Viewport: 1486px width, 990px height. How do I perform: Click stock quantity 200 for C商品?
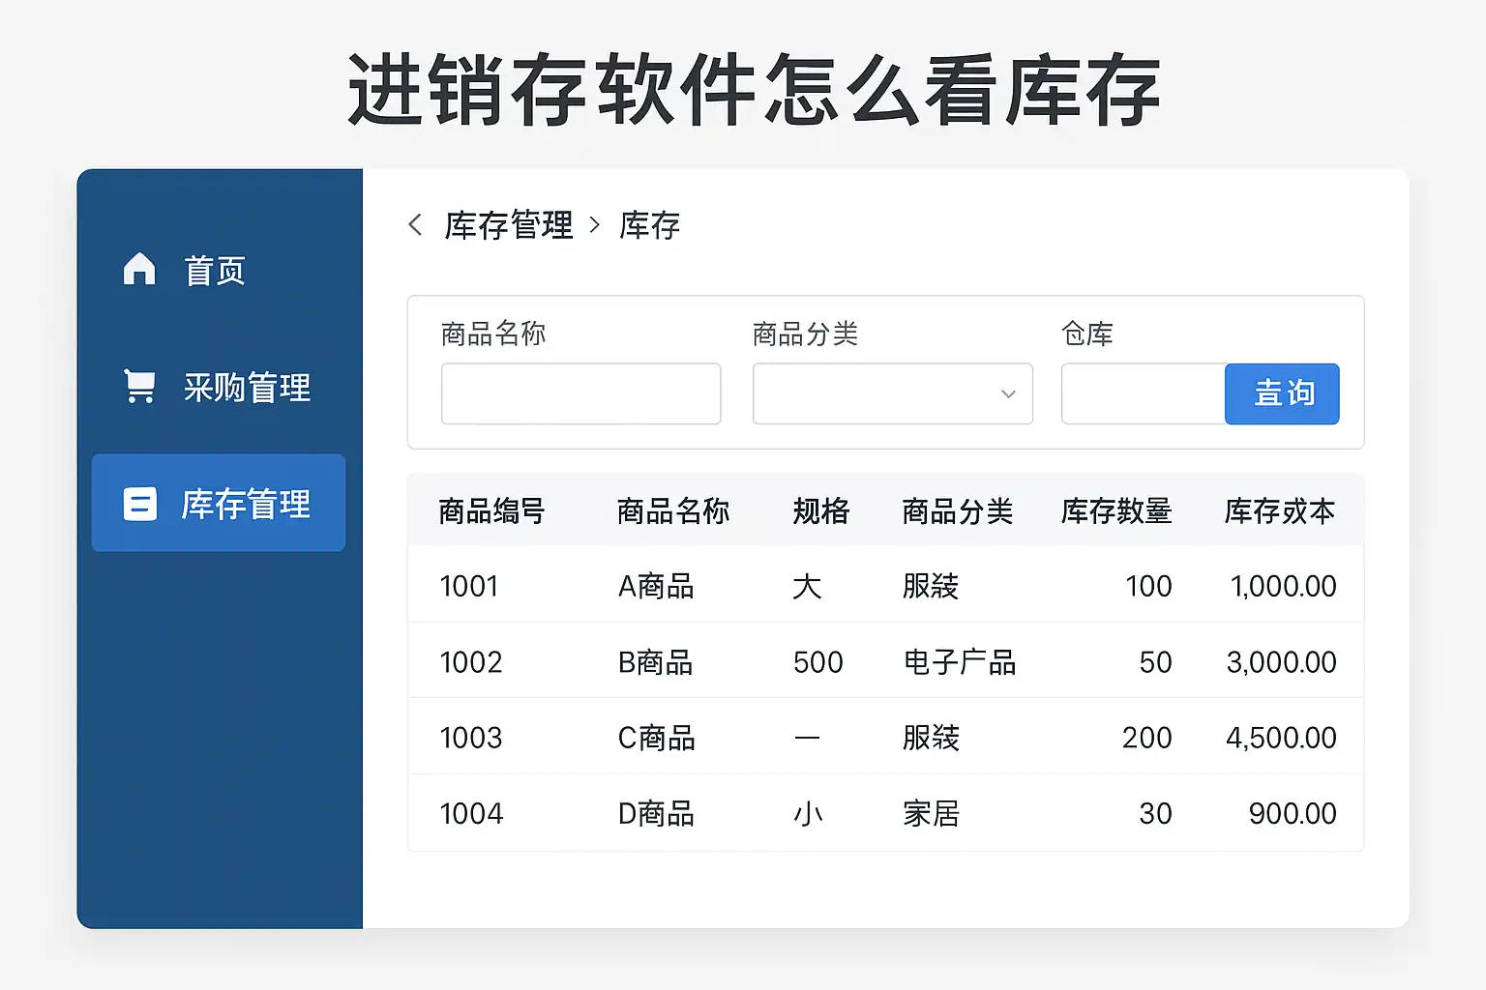[x=1147, y=738]
